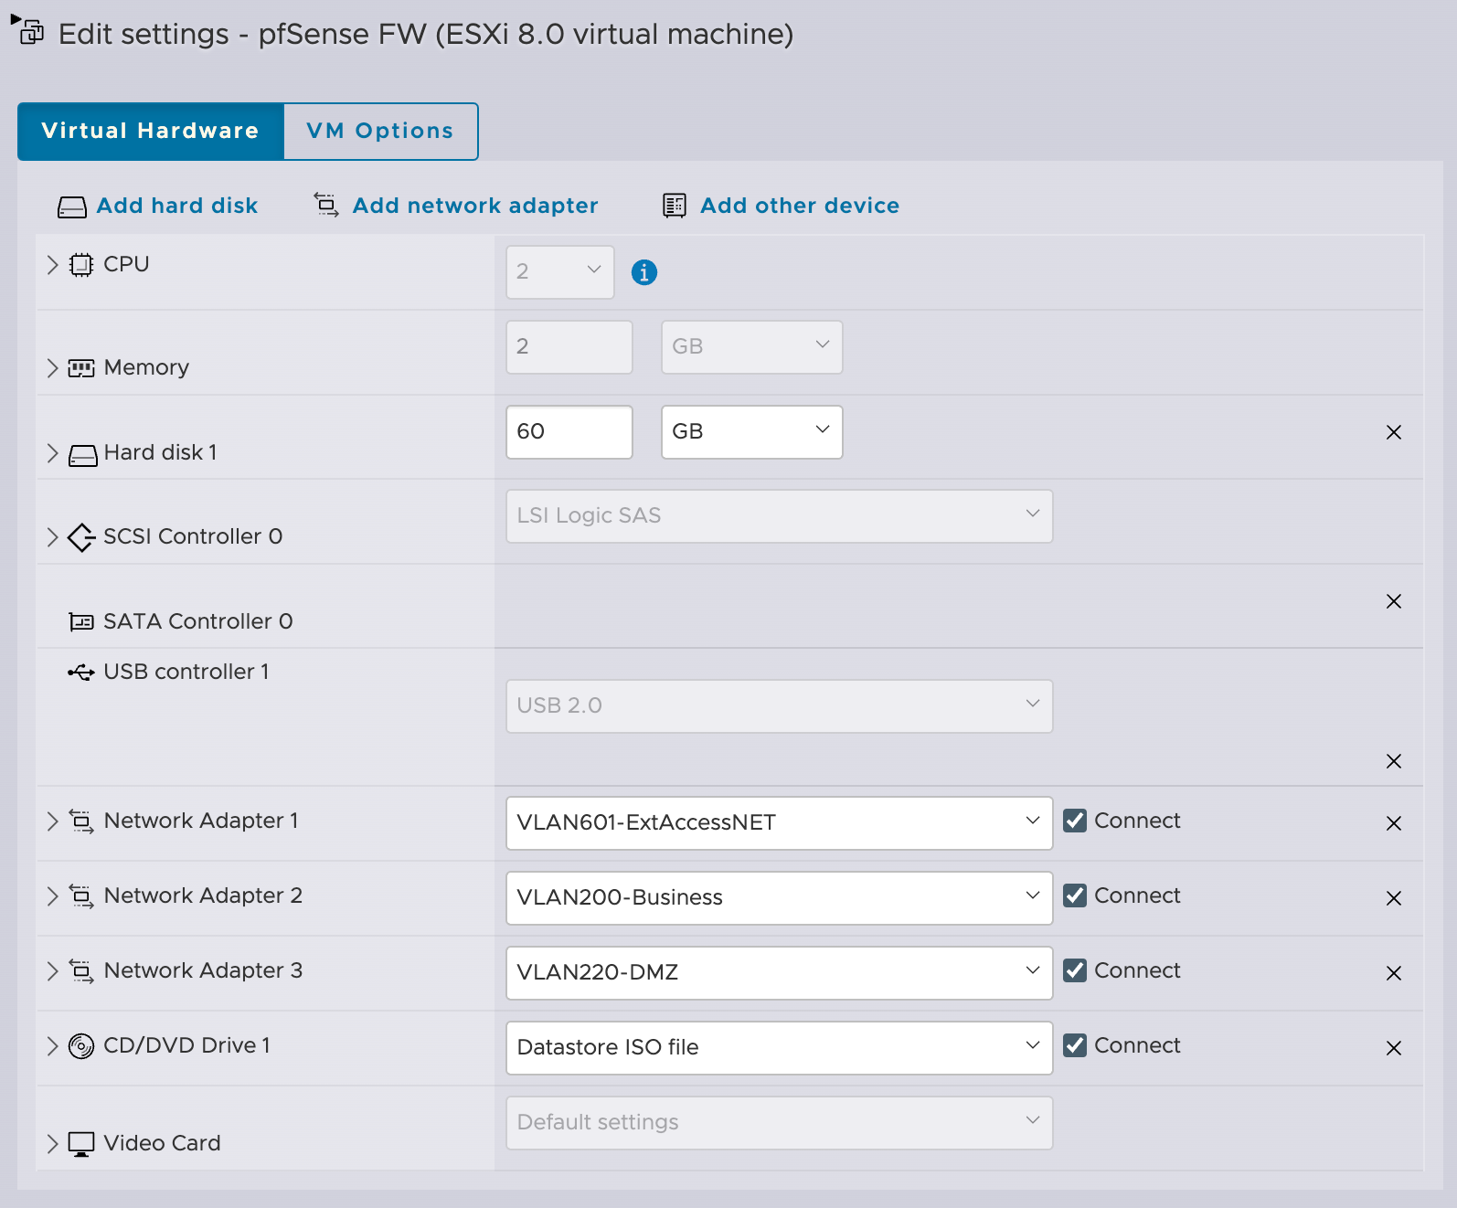The width and height of the screenshot is (1457, 1208).
Task: Click the CPU info icon
Action: click(x=644, y=272)
